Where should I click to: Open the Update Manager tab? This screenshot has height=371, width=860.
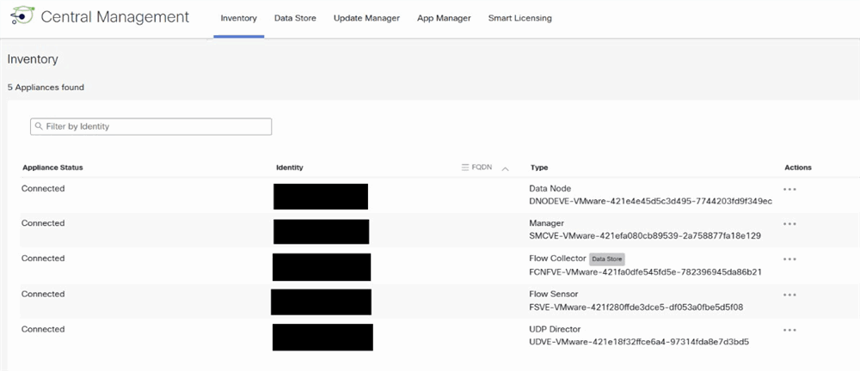pos(366,18)
